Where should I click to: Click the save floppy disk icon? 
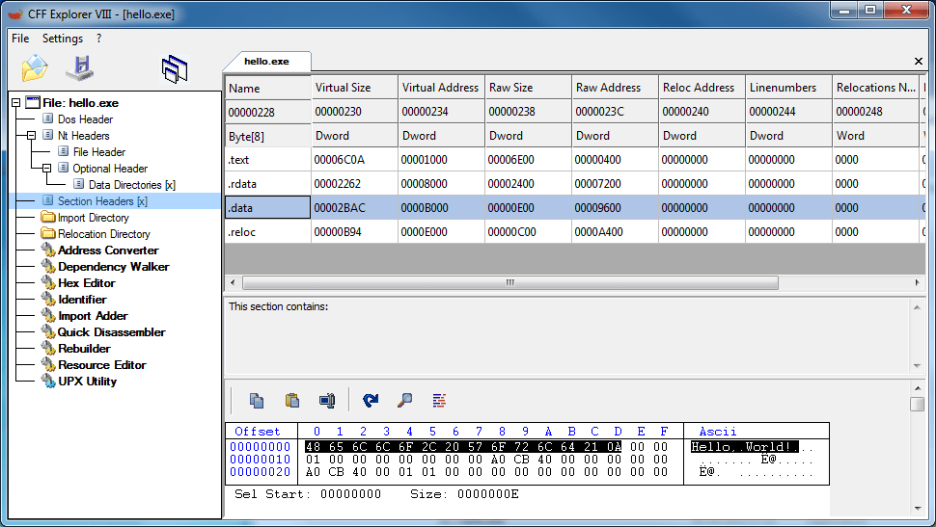pos(79,68)
